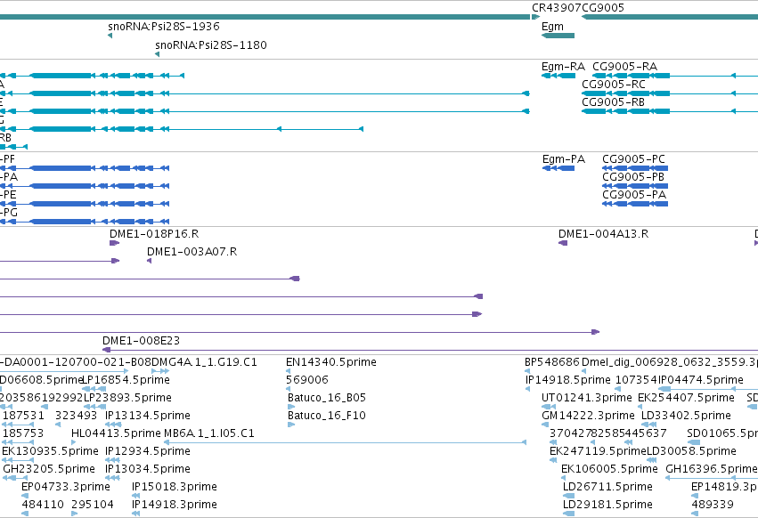
Task: Select the LP16854.5prime EST label
Action: 126,380
